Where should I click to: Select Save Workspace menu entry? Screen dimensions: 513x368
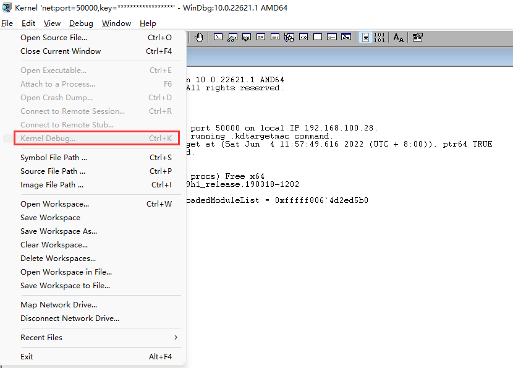[x=93, y=218]
